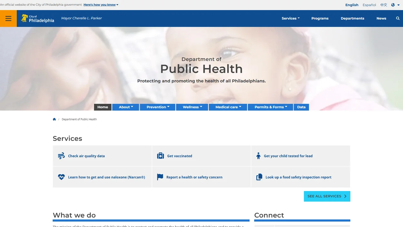Open Look up food safety inspection report
The height and width of the screenshot is (227, 403).
point(298,177)
